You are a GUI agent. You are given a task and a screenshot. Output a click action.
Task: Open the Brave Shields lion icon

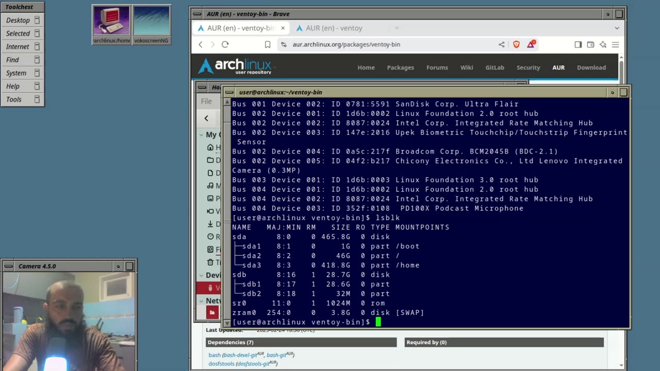coord(516,44)
